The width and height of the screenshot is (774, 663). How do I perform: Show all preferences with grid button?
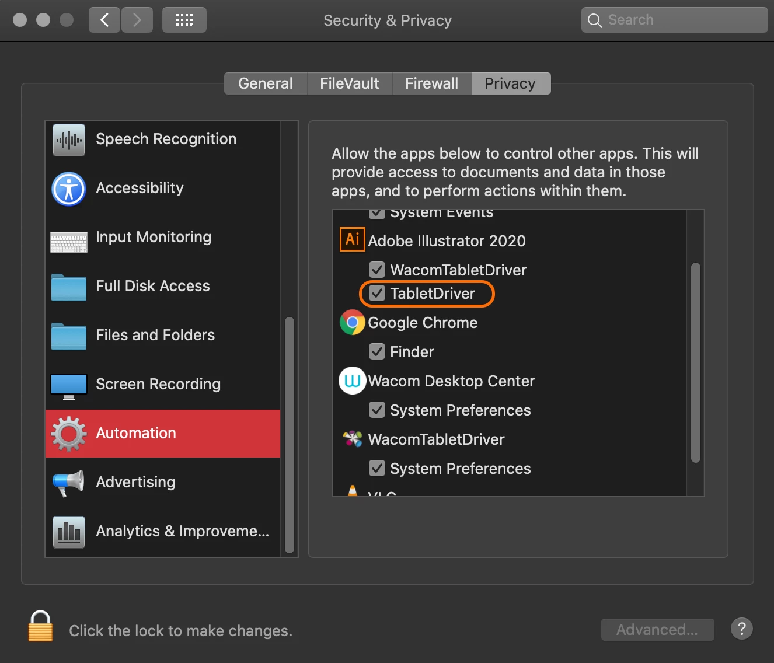[x=184, y=20]
